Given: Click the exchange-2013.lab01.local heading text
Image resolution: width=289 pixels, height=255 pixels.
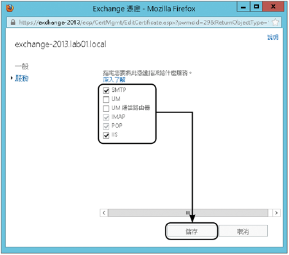Looking at the screenshot, I should [60, 44].
